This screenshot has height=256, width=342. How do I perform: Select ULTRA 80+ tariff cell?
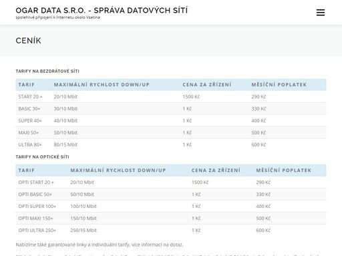pyautogui.click(x=30, y=145)
